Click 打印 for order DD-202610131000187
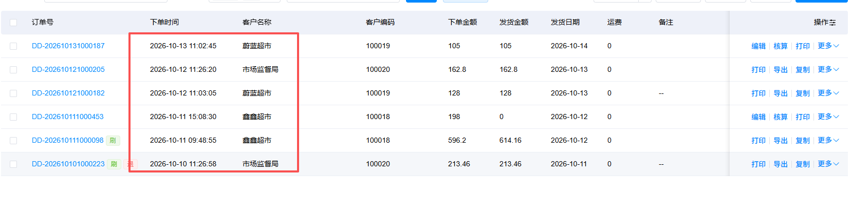 (x=803, y=46)
